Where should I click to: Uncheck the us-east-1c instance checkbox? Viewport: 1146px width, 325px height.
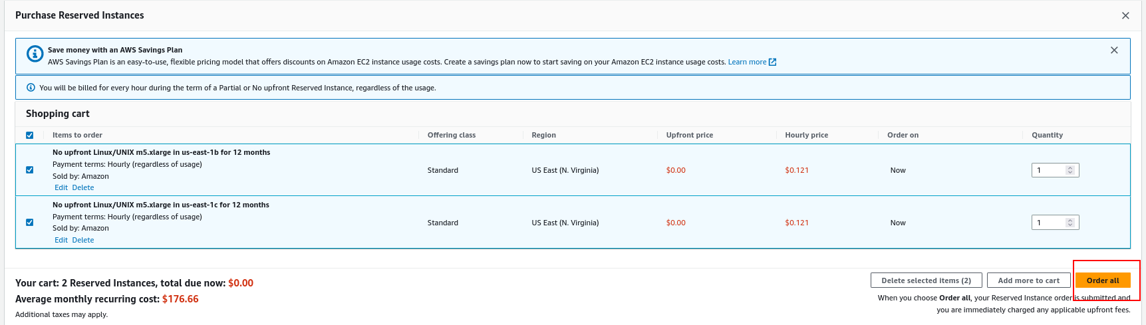[x=30, y=223]
